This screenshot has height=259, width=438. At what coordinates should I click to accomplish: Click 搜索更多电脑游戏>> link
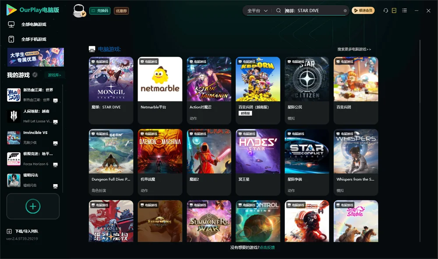354,49
